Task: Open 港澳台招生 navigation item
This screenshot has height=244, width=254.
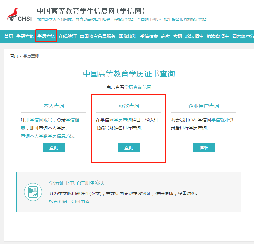Action: (218, 36)
